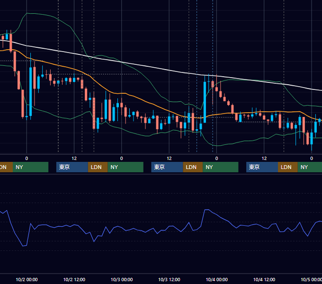Click hour label 0 above 10/3 00:00
The width and height of the screenshot is (322, 284).
(122, 159)
